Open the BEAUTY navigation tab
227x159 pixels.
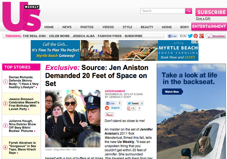click(x=147, y=27)
